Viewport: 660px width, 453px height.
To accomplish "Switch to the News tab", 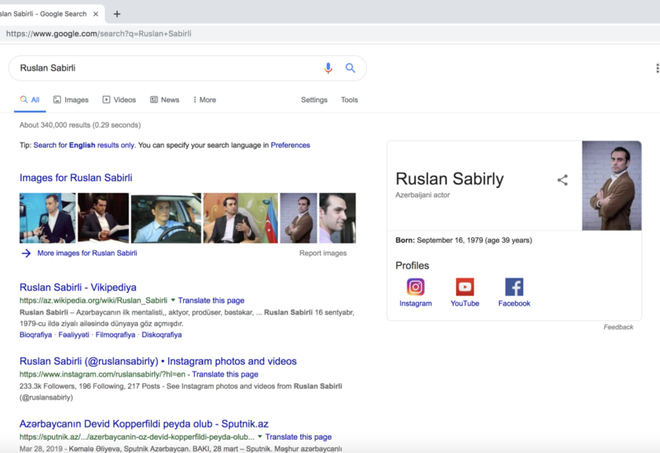I will coord(164,100).
